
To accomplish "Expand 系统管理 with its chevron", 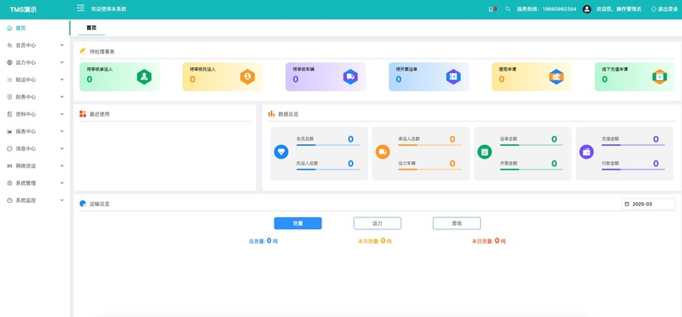I will point(61,183).
